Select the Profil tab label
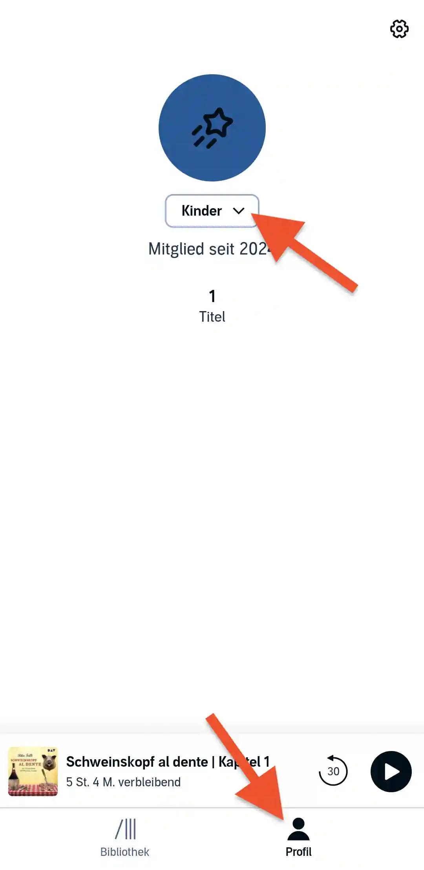424x870 pixels. 299,852
